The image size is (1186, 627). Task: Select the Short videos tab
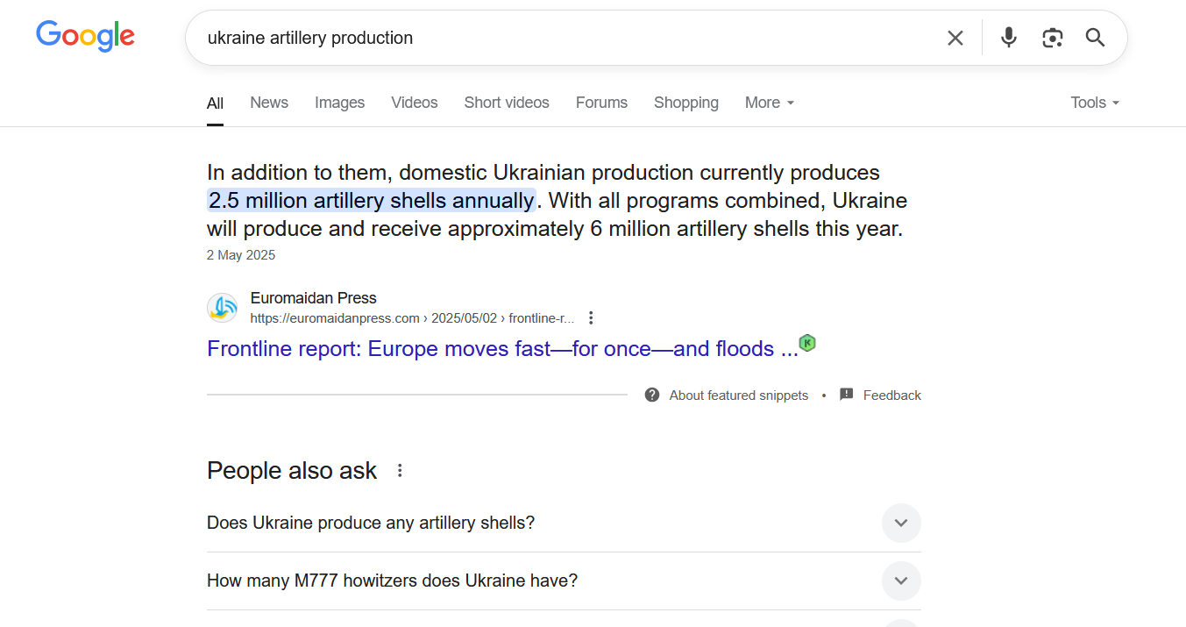coord(507,103)
